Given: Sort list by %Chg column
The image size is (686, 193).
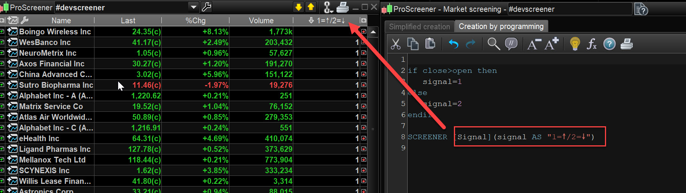Looking at the screenshot, I should pos(195,21).
